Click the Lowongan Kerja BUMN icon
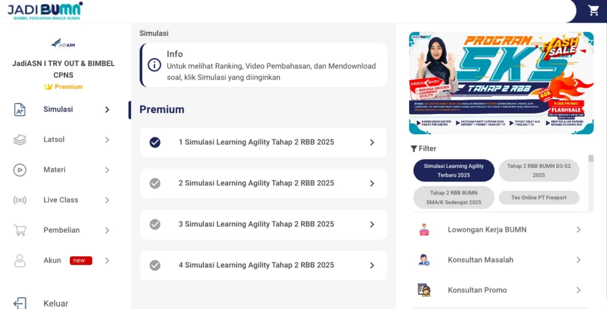This screenshot has width=607, height=309. [x=424, y=230]
